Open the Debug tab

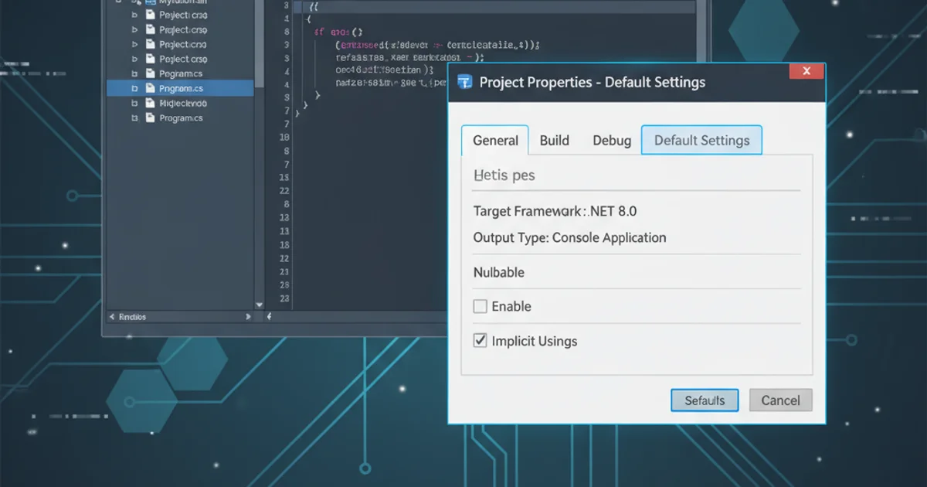pyautogui.click(x=612, y=141)
